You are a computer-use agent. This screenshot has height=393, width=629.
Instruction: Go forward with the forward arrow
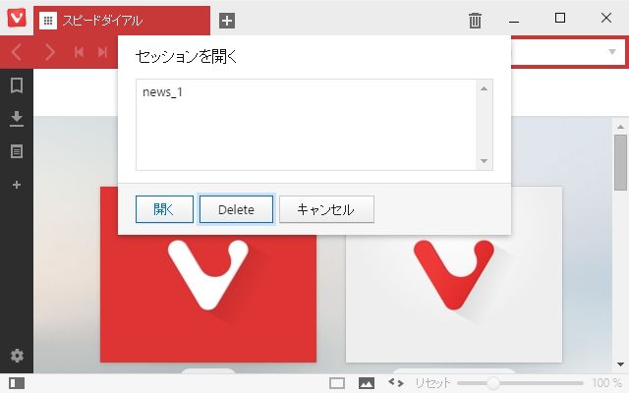pos(50,52)
